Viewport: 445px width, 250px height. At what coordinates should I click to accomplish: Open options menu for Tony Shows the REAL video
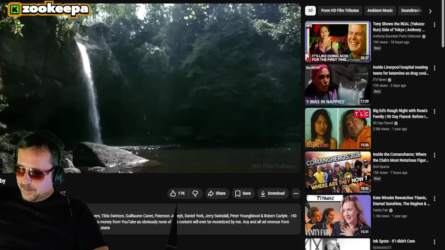coord(434,25)
